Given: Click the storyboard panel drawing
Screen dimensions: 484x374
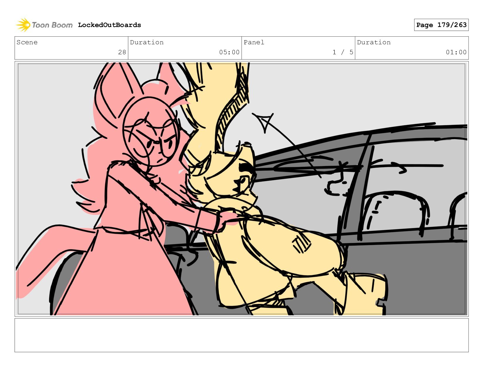Looking at the screenshot, I should (242, 189).
